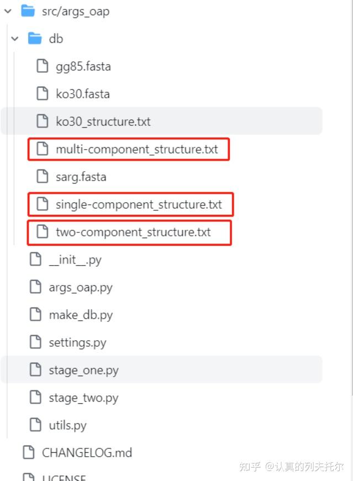Screen dimensions: 353x481
Task: Open the LICENSE file
Action: (x=64, y=477)
